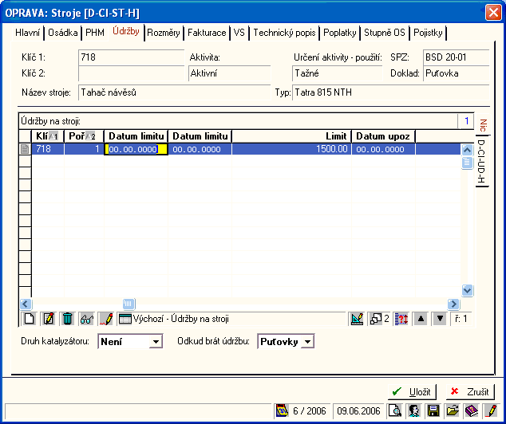Click the Název stroje field Tahač návěsů
The width and height of the screenshot is (506, 424).
click(174, 92)
